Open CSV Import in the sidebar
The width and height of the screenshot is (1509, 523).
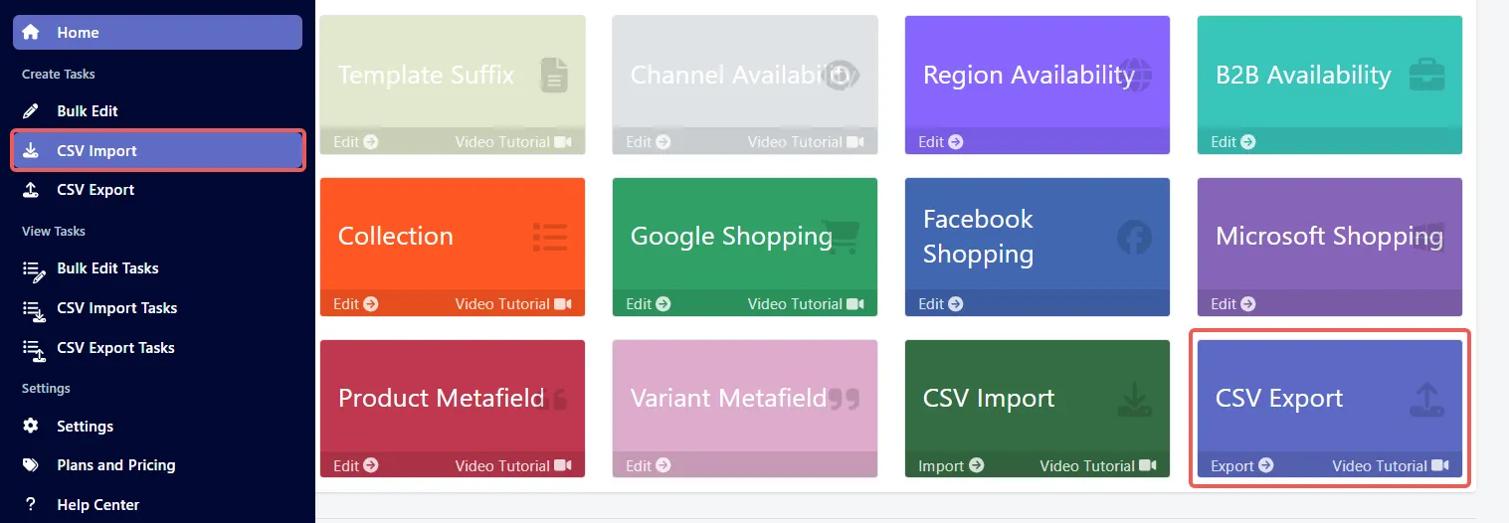point(157,151)
